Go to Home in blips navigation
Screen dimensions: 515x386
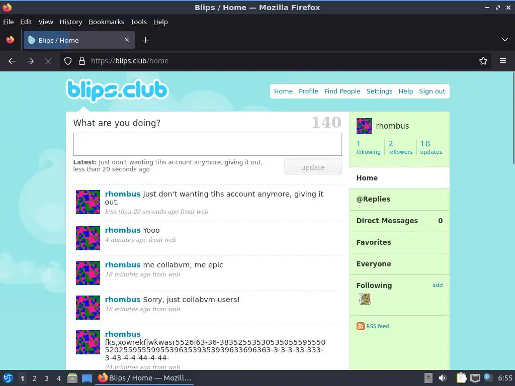pos(283,91)
